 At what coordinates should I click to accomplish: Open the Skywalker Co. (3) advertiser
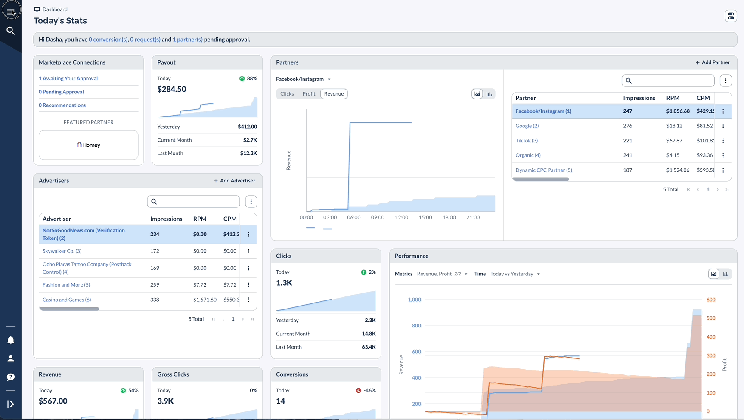pyautogui.click(x=62, y=251)
